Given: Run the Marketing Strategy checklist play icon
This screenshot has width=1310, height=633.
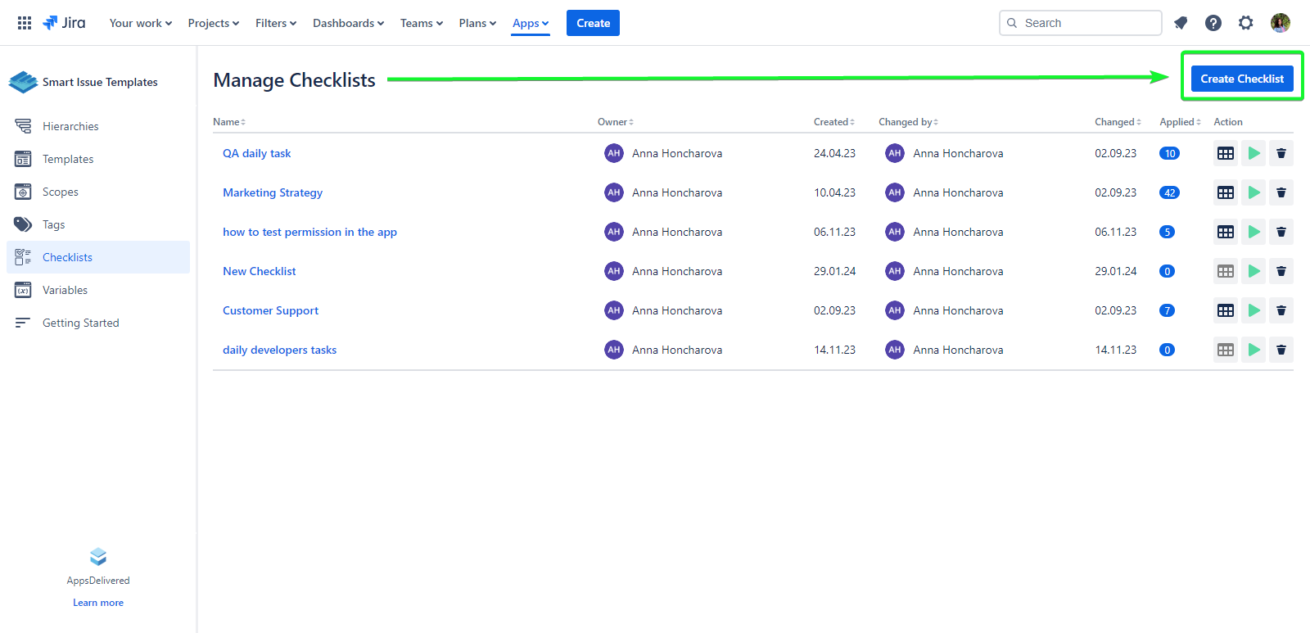Looking at the screenshot, I should 1254,192.
